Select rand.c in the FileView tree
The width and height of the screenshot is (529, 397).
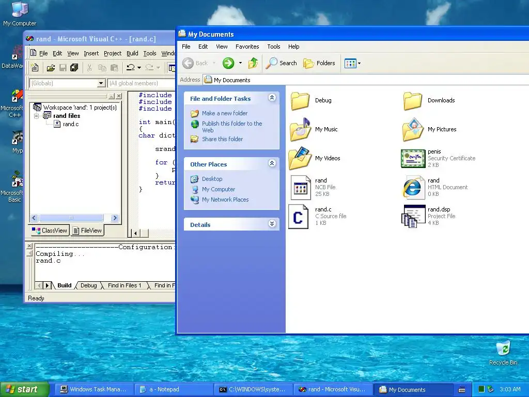click(x=70, y=124)
